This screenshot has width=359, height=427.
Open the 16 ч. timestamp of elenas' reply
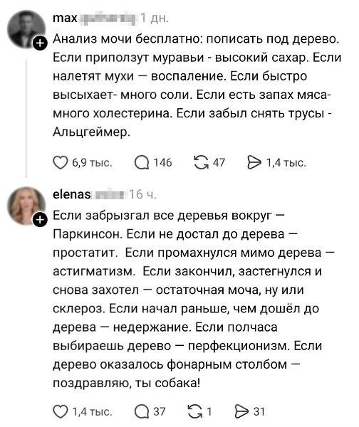pos(142,194)
